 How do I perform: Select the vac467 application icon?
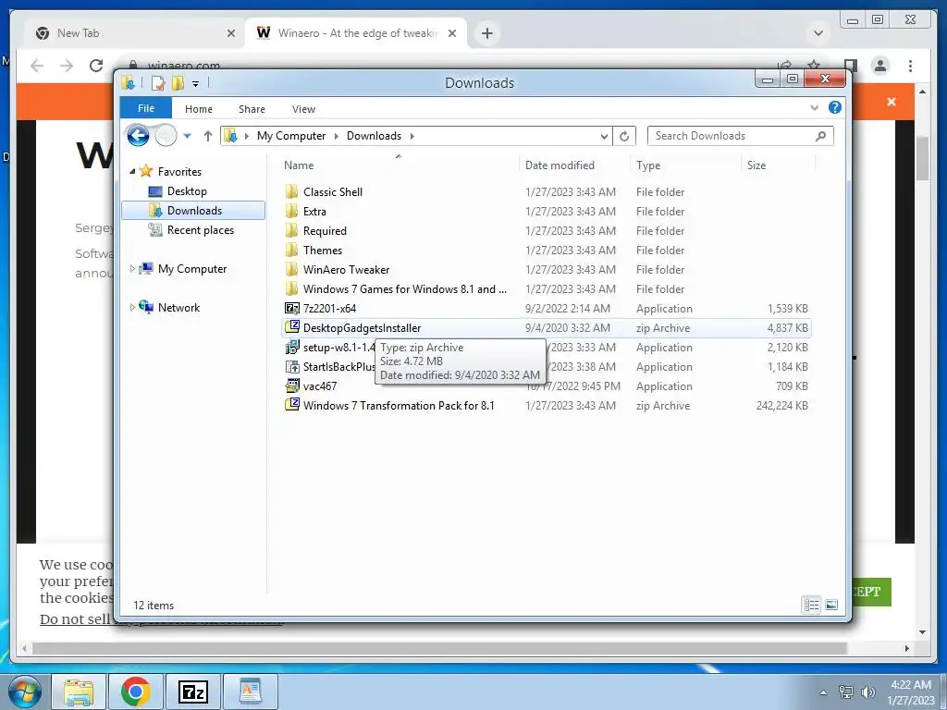click(x=292, y=386)
